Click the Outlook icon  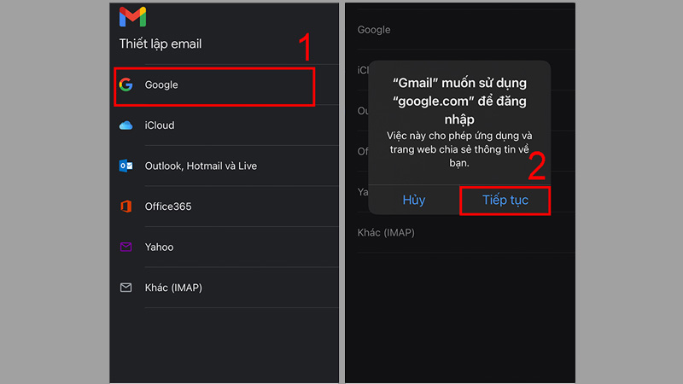pos(126,166)
